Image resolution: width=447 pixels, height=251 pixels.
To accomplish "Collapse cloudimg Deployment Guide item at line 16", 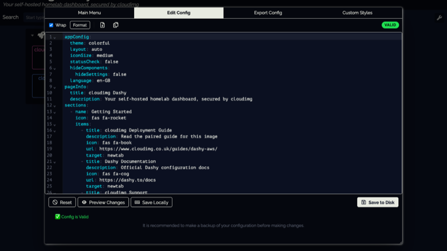I will [54, 131].
